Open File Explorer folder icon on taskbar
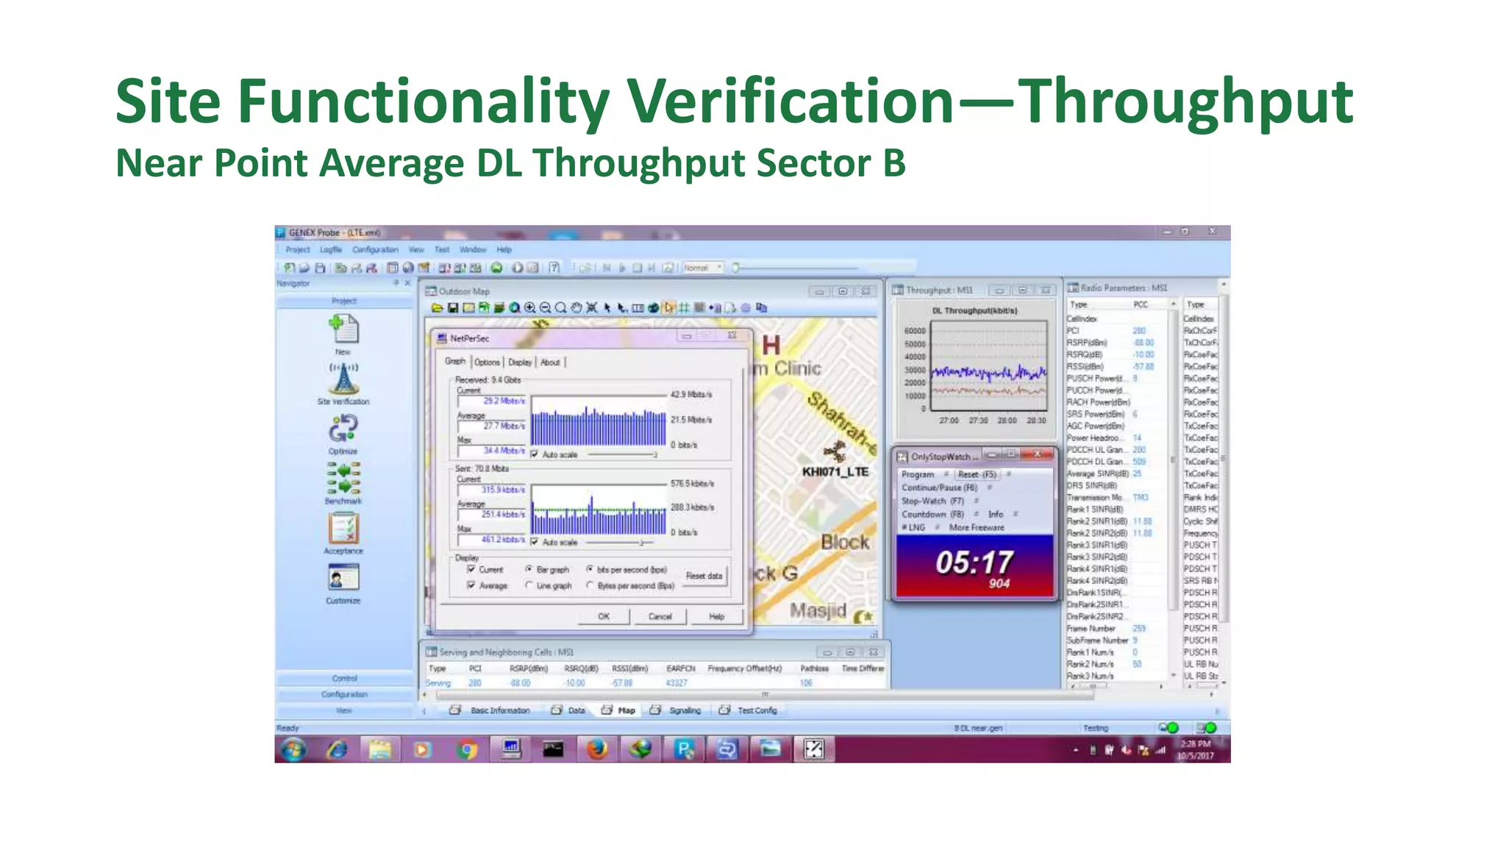The image size is (1506, 847). (380, 749)
